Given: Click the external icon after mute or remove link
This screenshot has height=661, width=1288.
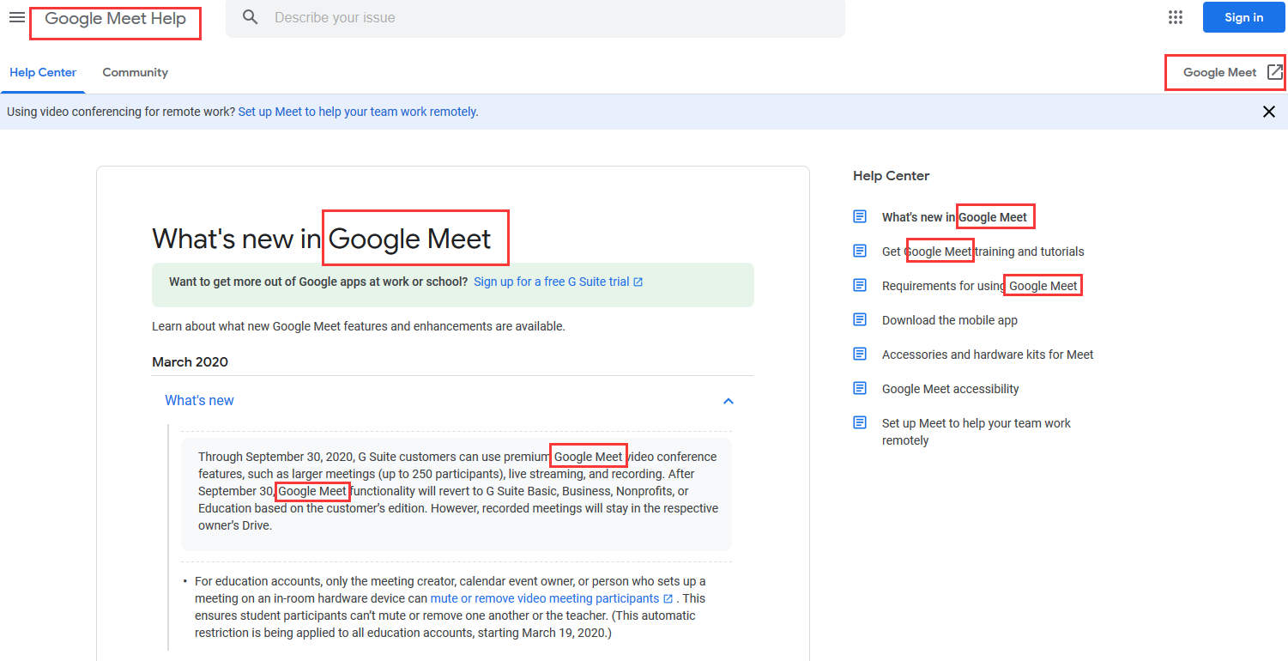Looking at the screenshot, I should tap(668, 598).
